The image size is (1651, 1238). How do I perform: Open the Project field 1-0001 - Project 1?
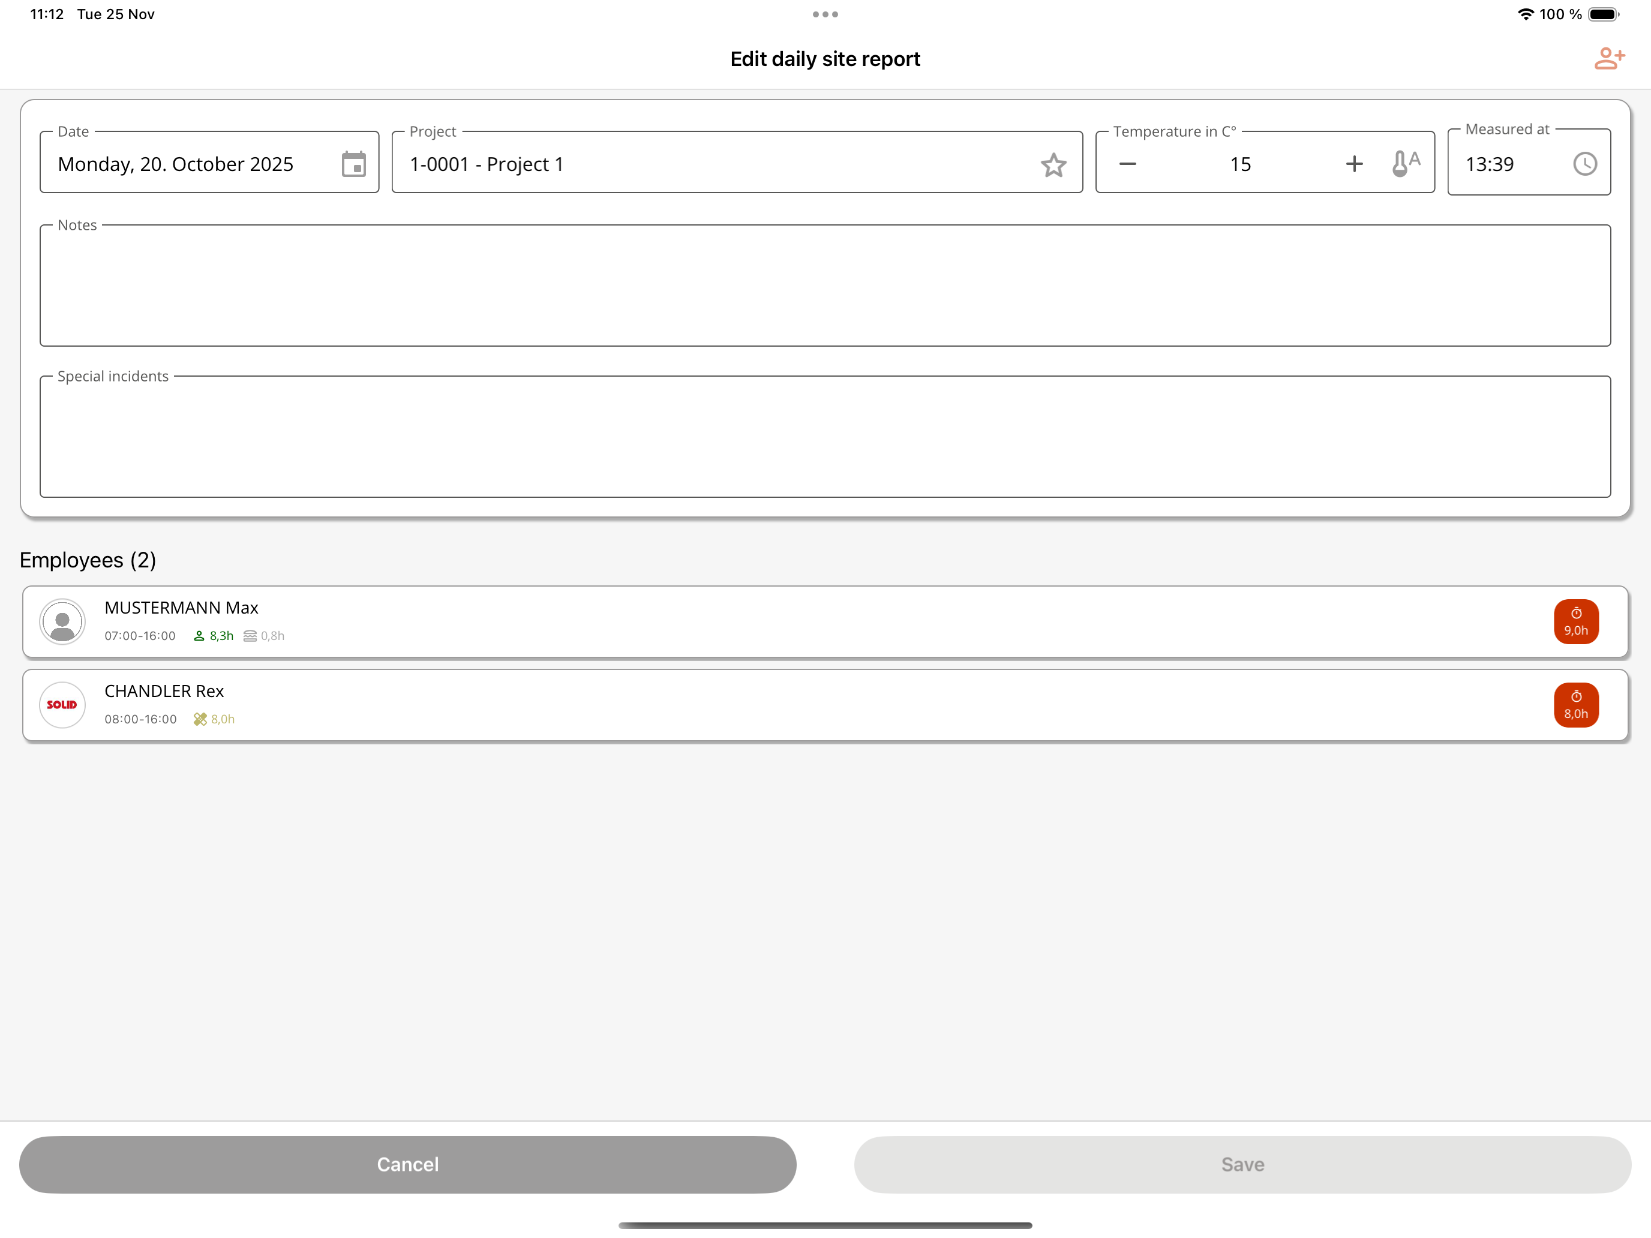(737, 162)
